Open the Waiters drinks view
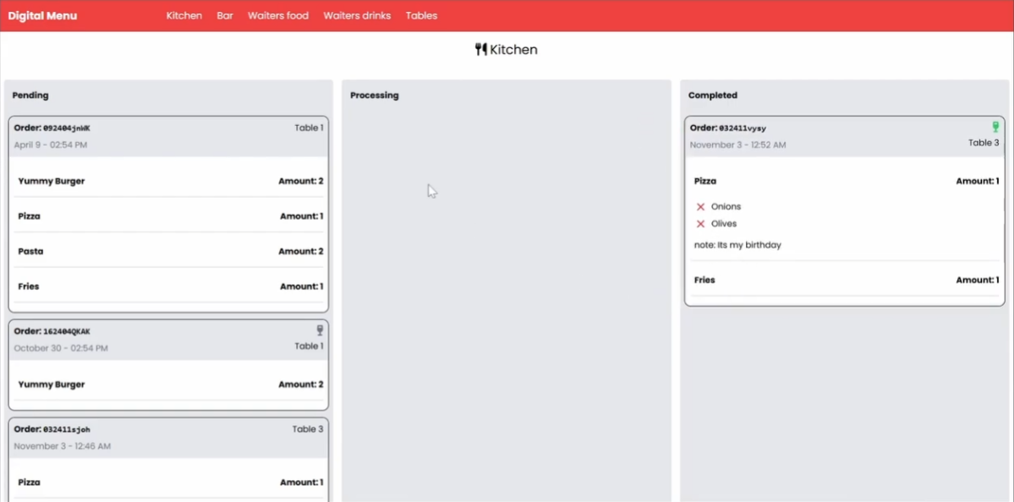1014x502 pixels. 357,15
